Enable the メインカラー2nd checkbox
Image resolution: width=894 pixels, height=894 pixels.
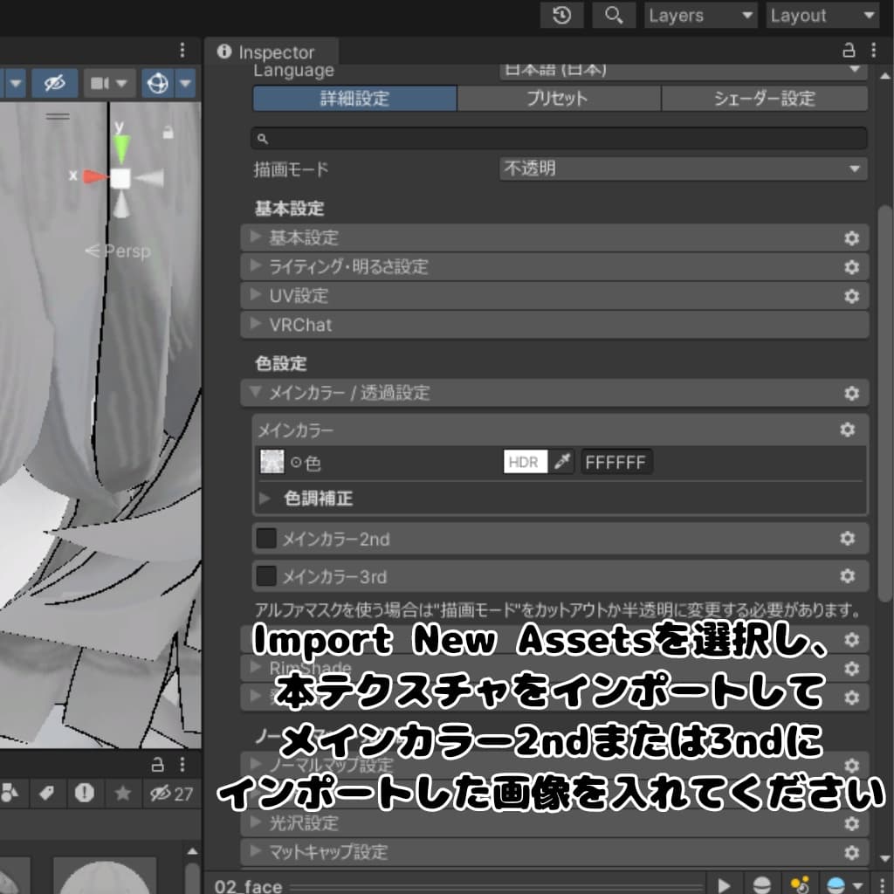click(266, 538)
